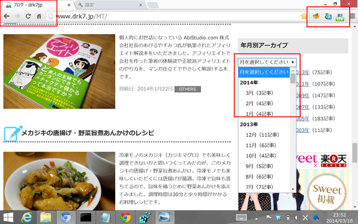Image resolution: width=358 pixels, height=224 pixels.
Task: Launch Internet Explorer from the taskbar
Action: coord(27,217)
